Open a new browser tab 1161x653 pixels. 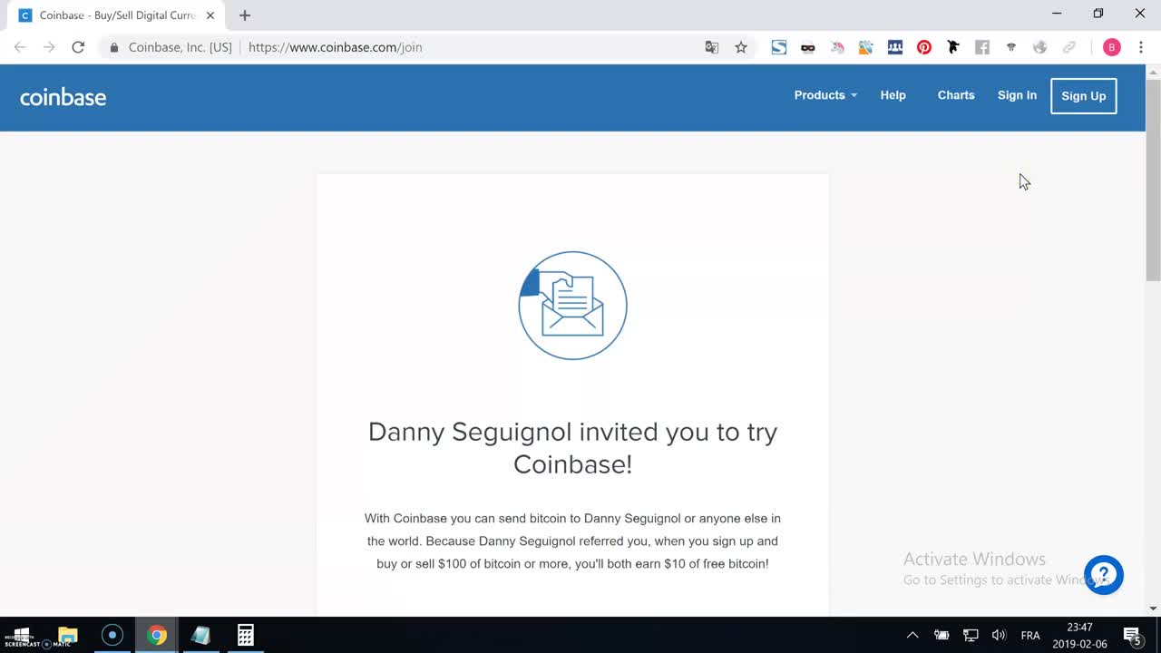click(245, 15)
